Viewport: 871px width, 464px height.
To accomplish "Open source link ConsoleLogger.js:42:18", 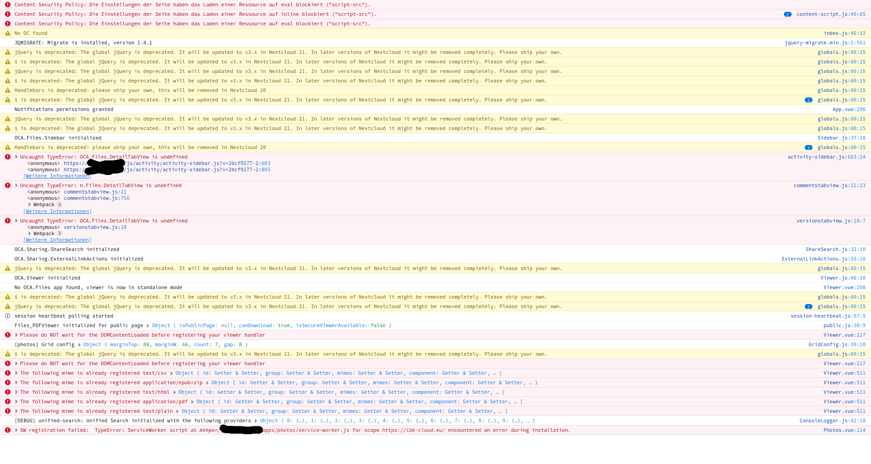I will tap(832, 420).
